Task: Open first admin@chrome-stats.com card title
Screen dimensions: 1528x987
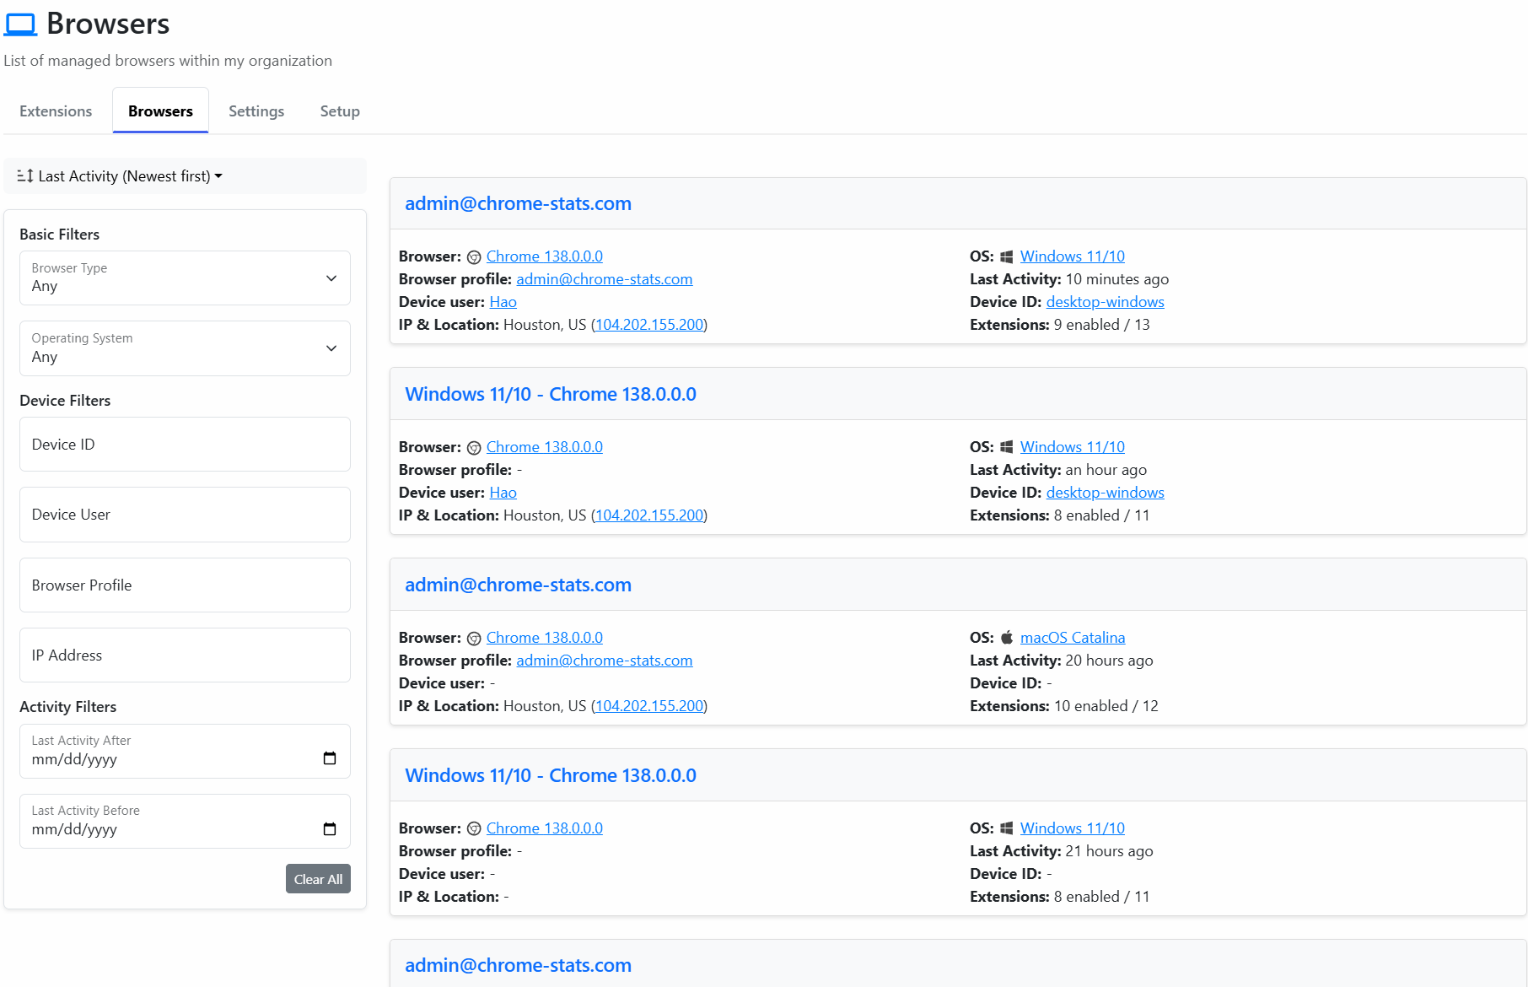Action: tap(518, 203)
